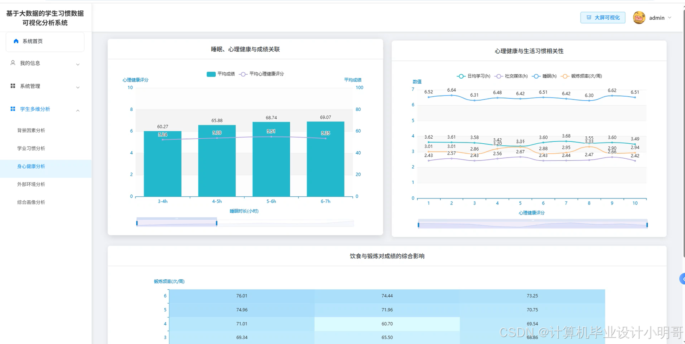This screenshot has height=344, width=685.
Task: Open 学业习惯分析 page
Action: pyautogui.click(x=31, y=148)
